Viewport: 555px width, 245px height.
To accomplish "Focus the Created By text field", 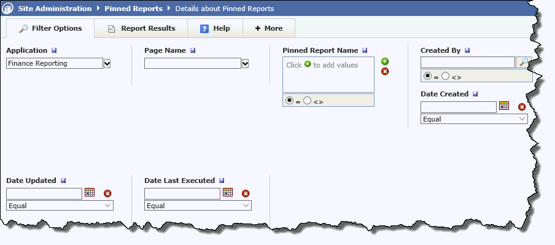I will click(468, 62).
